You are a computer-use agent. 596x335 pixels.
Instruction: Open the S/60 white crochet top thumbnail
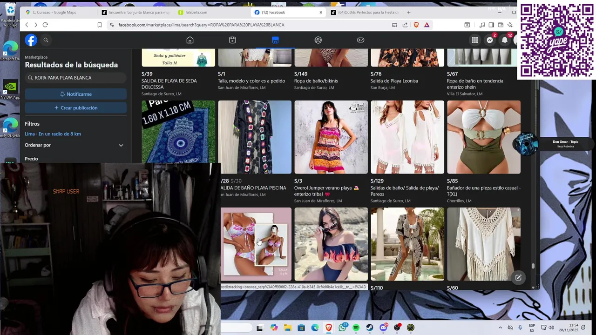pos(484,244)
